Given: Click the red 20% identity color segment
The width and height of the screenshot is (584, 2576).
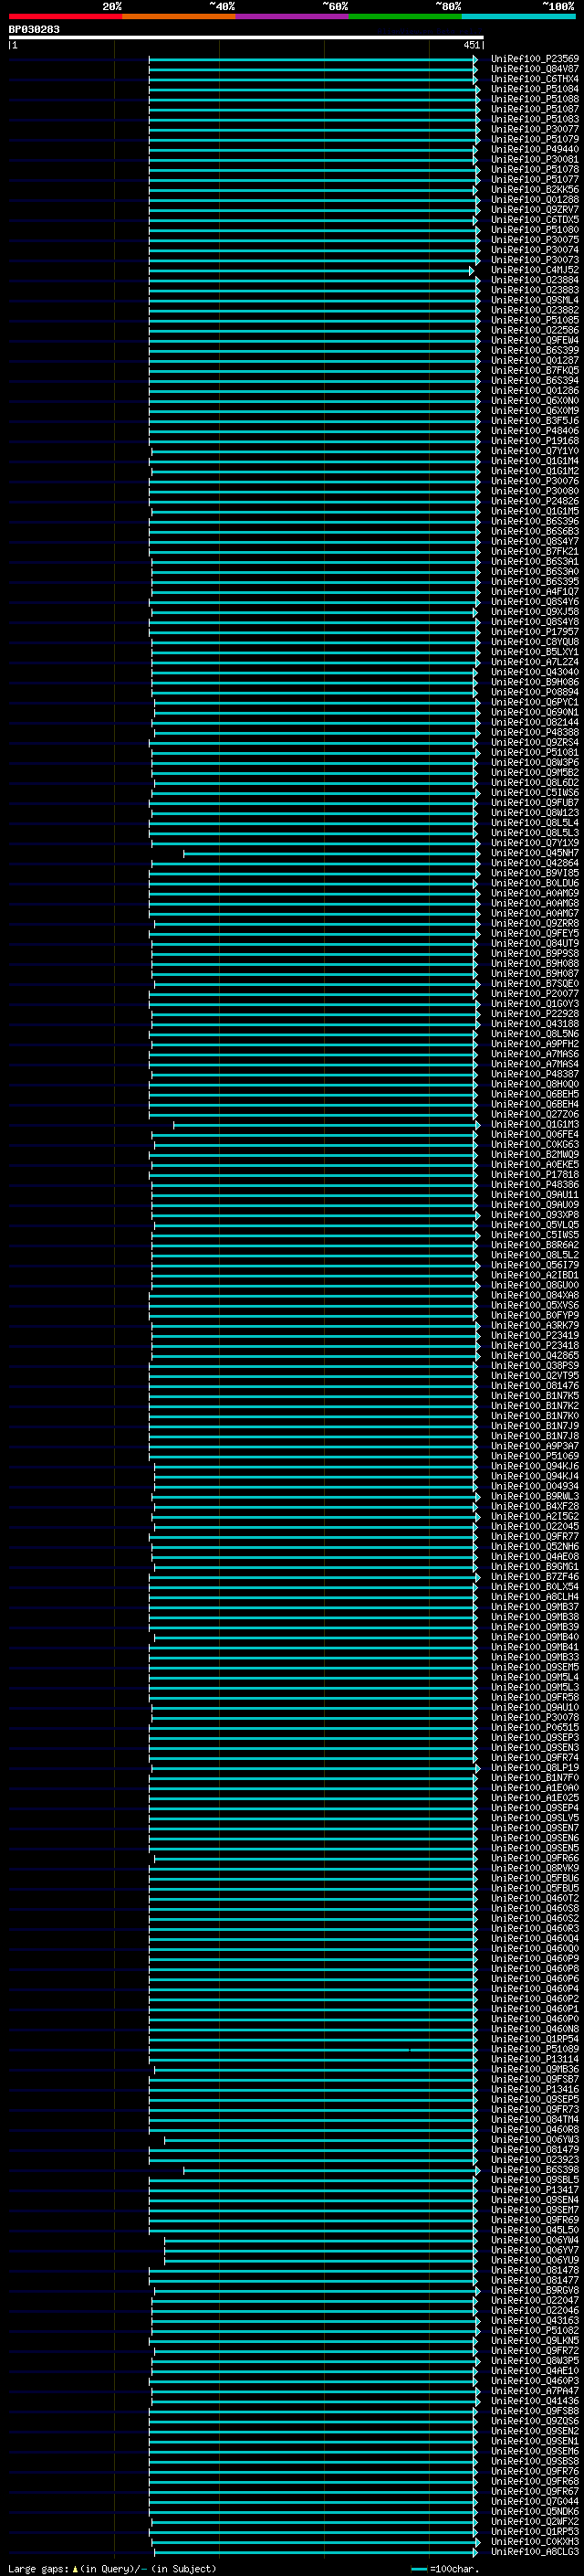Looking at the screenshot, I should point(66,16).
